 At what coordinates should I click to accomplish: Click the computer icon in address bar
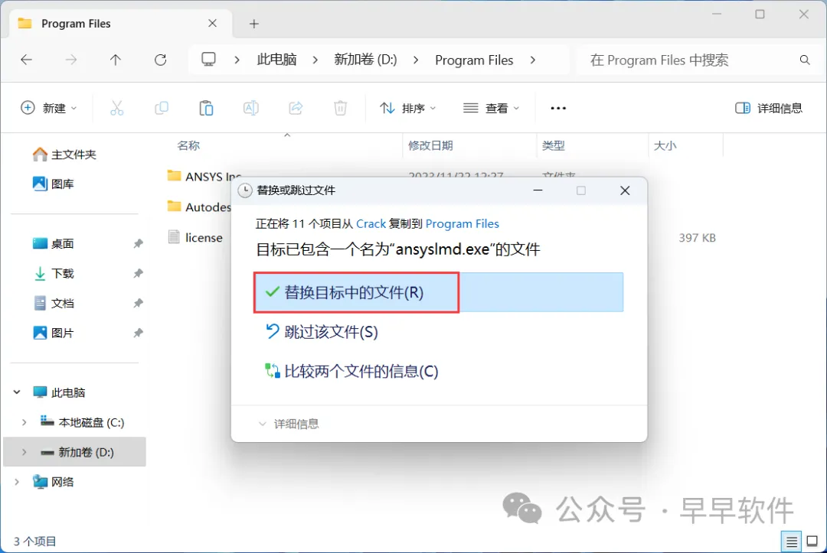click(209, 60)
